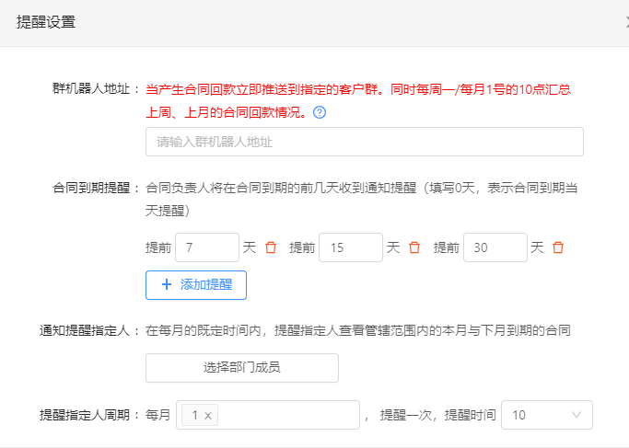Close the 提醒设置 dialog
The height and width of the screenshot is (448, 629).
tap(625, 23)
